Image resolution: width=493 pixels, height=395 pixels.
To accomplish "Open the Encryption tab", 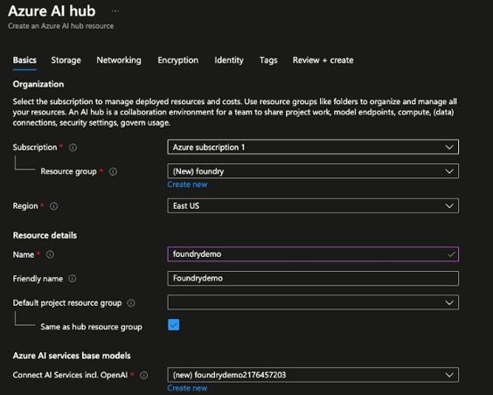I will 178,60.
